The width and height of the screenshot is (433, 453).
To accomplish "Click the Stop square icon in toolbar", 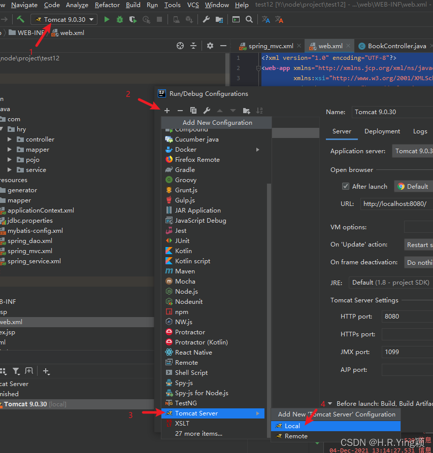I will [x=159, y=19].
